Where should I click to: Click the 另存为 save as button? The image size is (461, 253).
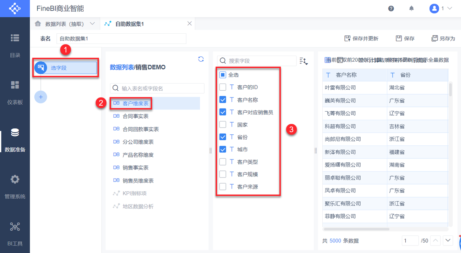pos(443,38)
